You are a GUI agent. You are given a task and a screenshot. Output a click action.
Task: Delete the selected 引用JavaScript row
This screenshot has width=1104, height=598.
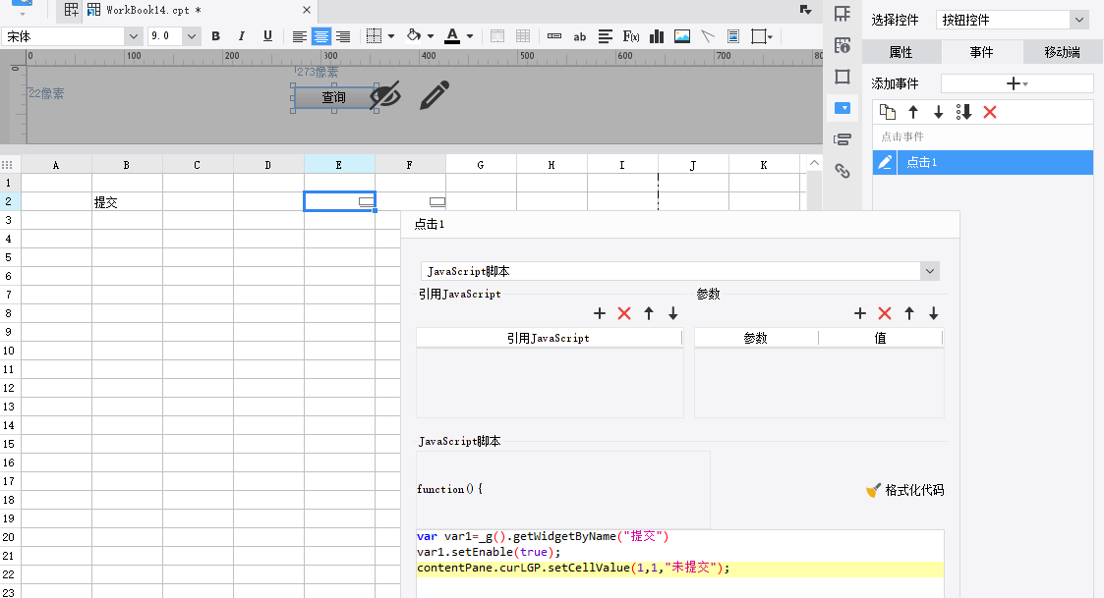(624, 313)
